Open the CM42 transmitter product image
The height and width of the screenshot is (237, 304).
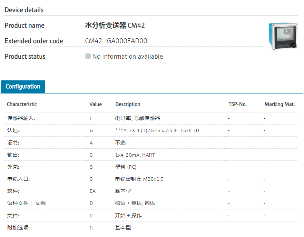pyautogui.click(x=283, y=36)
